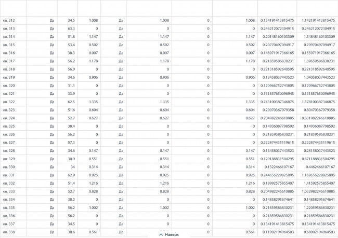Image resolution: width=338 pixels, height=238 pixels.
Task: Select the row label кв. 319
Action: click(9, 77)
